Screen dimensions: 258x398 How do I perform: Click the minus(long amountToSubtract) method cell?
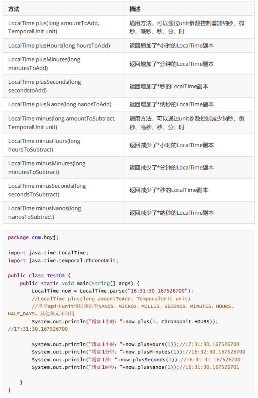[x=62, y=123]
